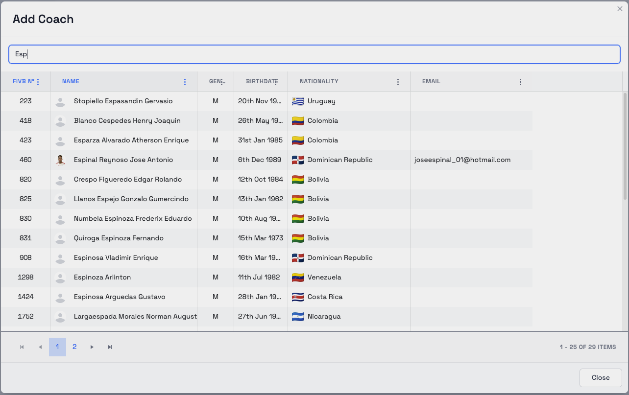
Task: Click Jose Antonio Espinal's profile photo
Action: tap(60, 160)
